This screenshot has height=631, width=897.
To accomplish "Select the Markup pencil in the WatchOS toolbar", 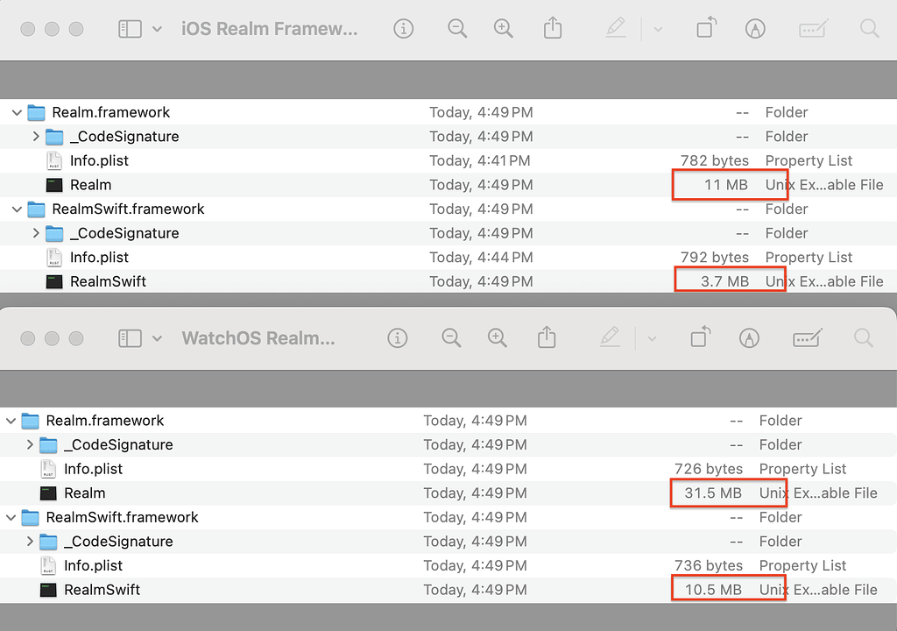I will tap(610, 337).
